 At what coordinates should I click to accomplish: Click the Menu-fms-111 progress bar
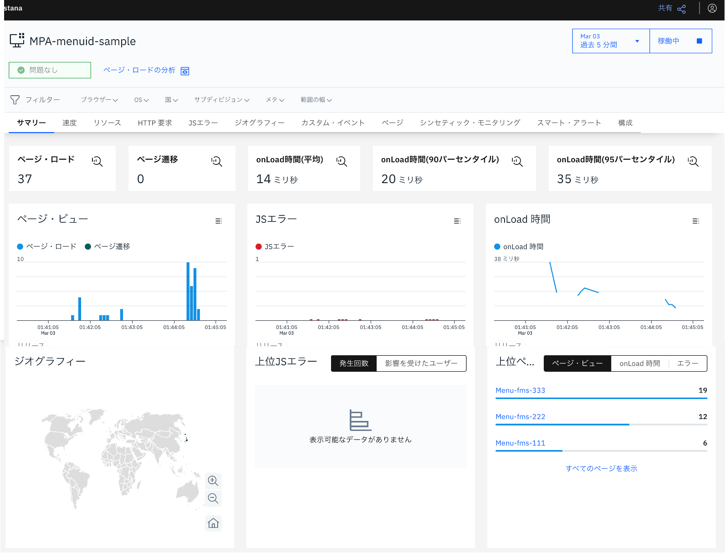click(602, 451)
